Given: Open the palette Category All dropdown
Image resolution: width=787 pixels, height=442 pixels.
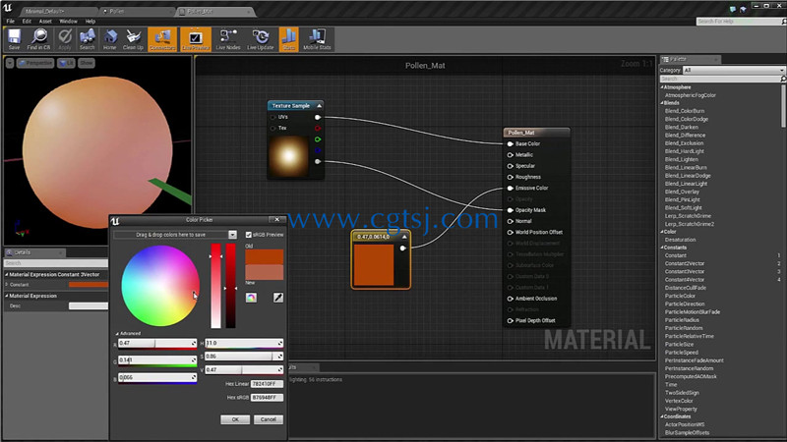Looking at the screenshot, I should point(733,70).
